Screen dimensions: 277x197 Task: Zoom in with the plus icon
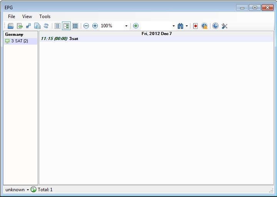click(x=95, y=26)
